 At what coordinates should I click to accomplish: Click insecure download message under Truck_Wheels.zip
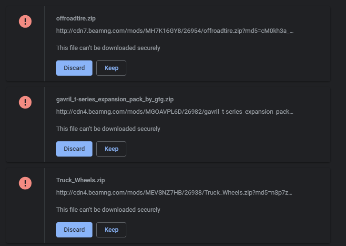(x=108, y=209)
